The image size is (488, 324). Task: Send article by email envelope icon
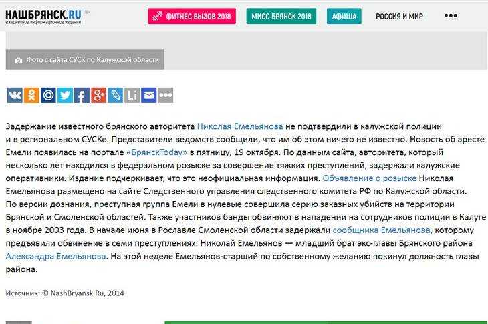click(x=148, y=95)
